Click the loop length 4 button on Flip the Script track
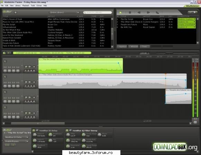Image resolution: width=201 pixels, height=155 pixels. [x=31, y=70]
